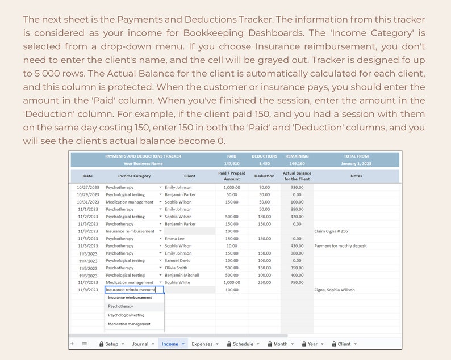
Task: Open category dropdown for 11/1/2023 row
Action: pos(160,209)
